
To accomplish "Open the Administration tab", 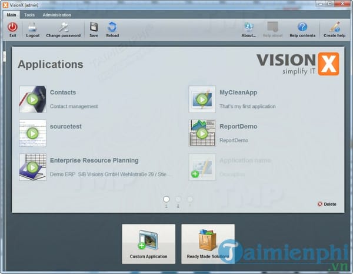I will coord(56,15).
